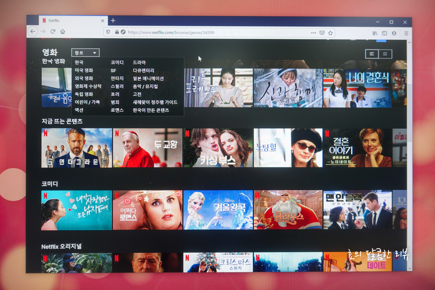Open the 너의 결혼식 thumbnail

click(x=358, y=88)
